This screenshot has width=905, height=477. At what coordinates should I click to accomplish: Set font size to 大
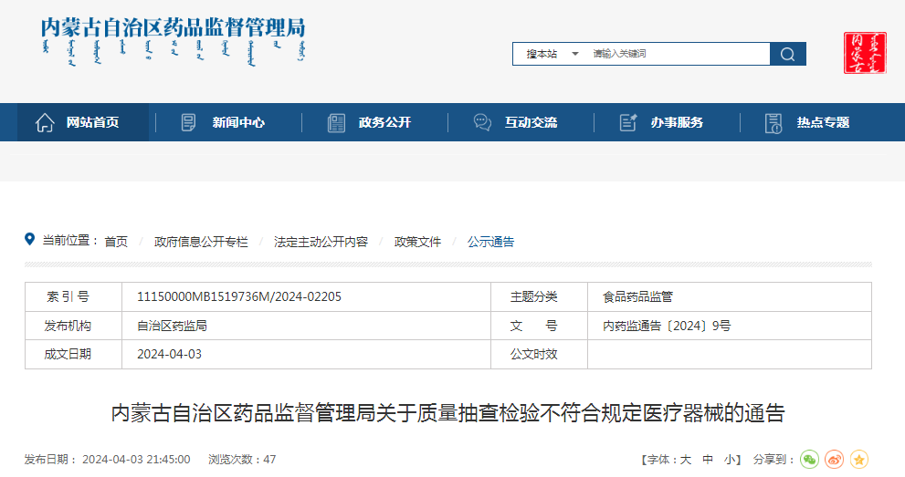(x=685, y=460)
